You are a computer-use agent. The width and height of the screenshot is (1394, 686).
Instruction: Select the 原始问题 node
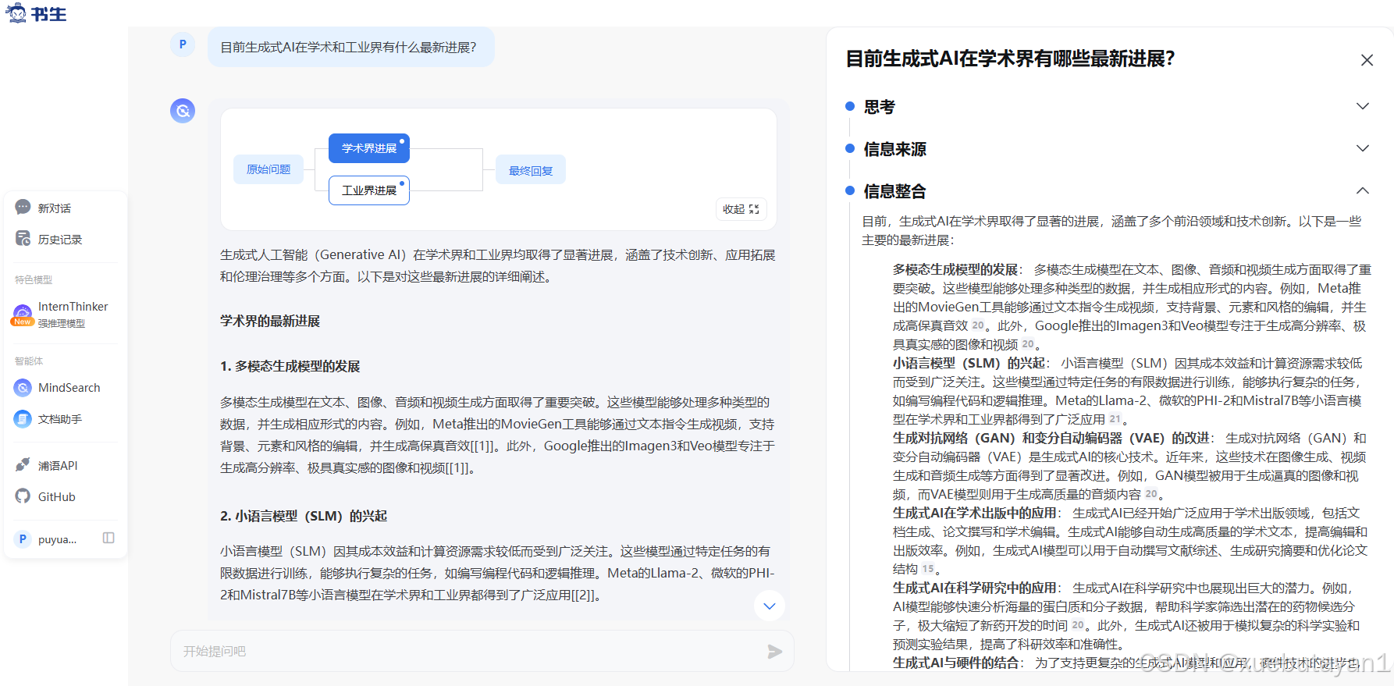click(x=268, y=169)
